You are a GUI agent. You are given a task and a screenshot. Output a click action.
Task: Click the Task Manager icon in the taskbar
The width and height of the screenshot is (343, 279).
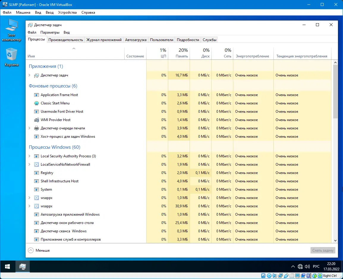[23, 267]
